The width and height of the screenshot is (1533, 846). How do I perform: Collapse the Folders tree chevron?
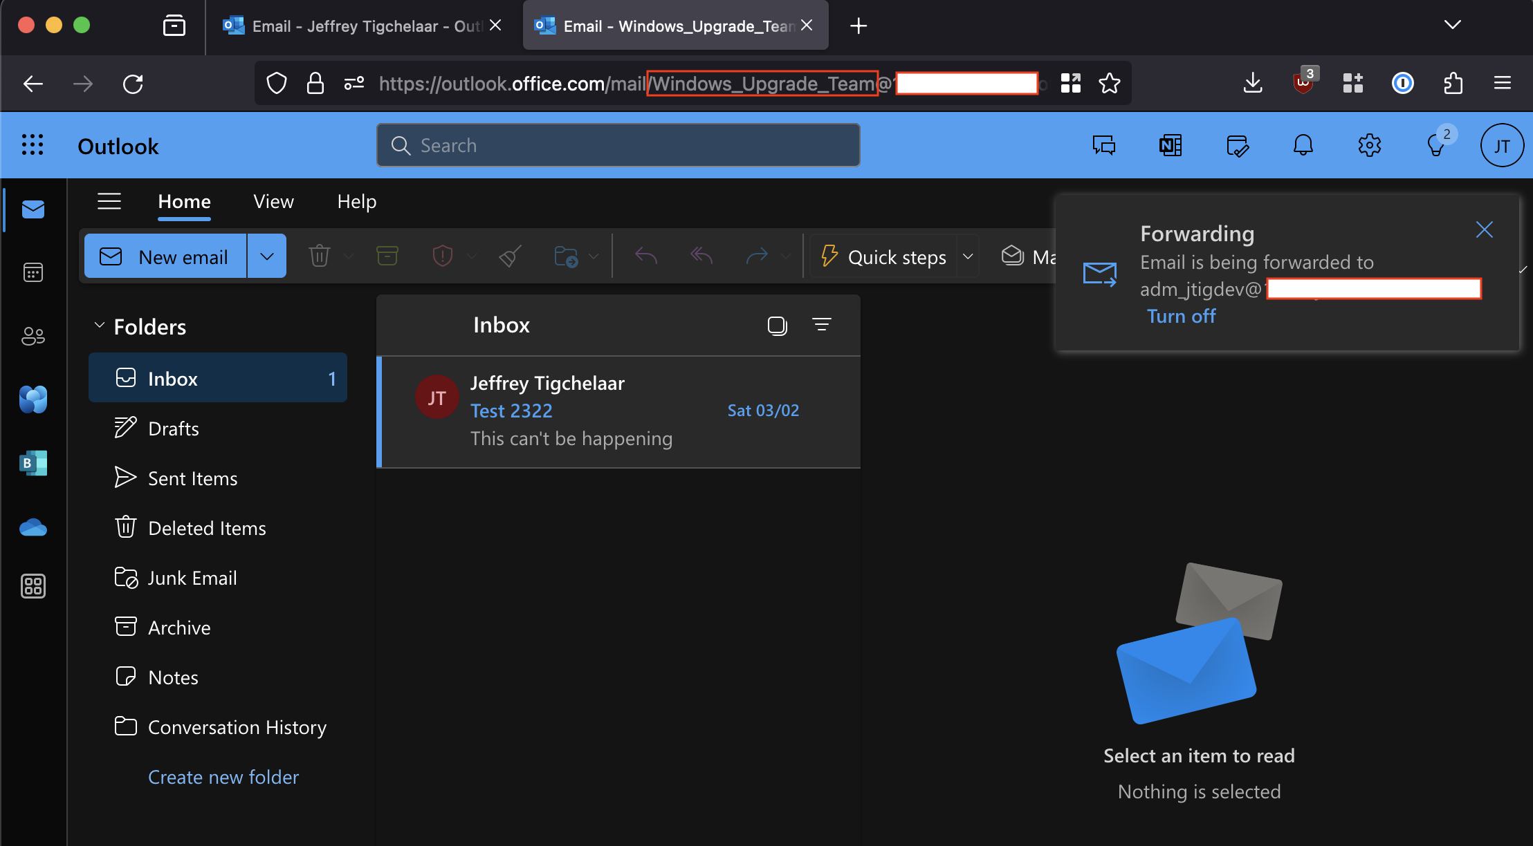click(x=99, y=326)
